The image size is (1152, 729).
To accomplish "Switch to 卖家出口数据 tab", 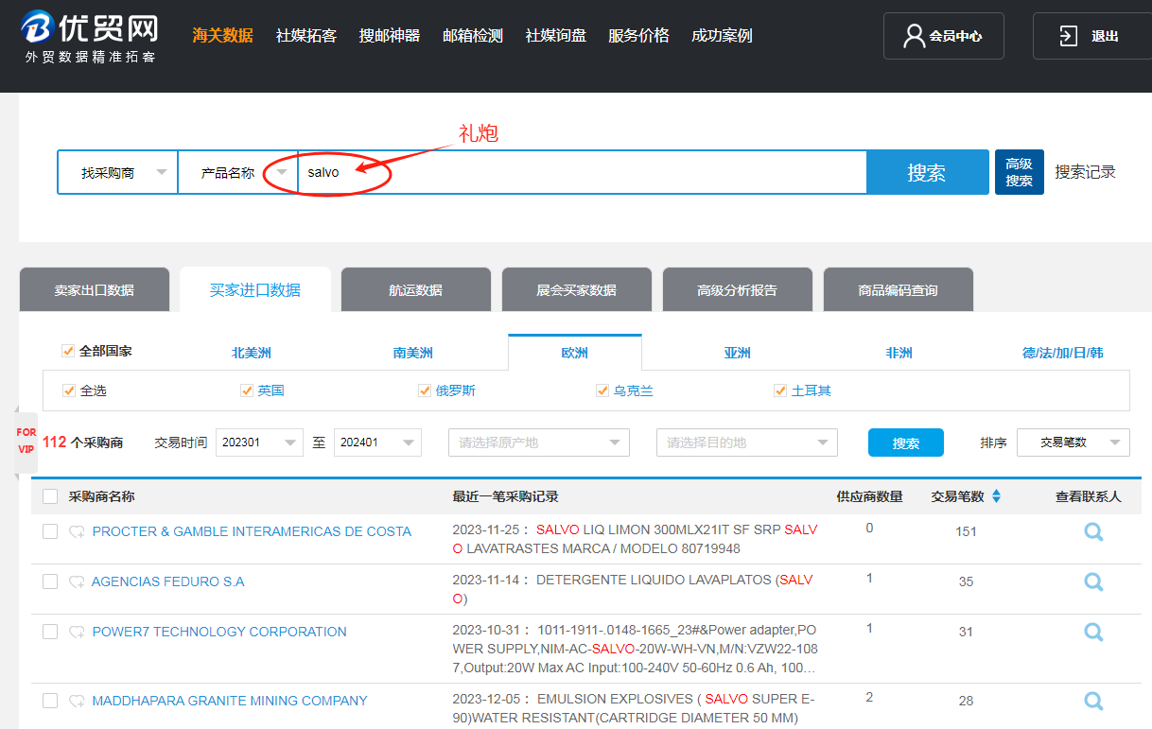I will (x=95, y=289).
